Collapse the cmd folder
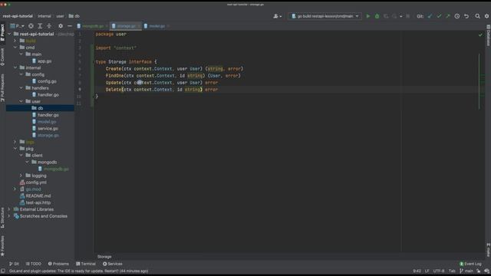491x276 pixels. tap(15, 48)
